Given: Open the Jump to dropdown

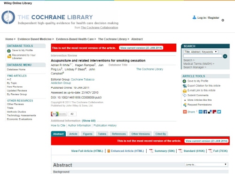Looking at the screenshot, I should coord(206,165).
